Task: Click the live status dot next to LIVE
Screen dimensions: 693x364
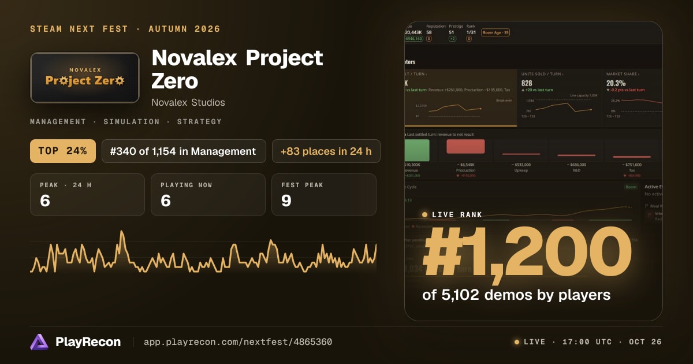Action: (x=517, y=342)
